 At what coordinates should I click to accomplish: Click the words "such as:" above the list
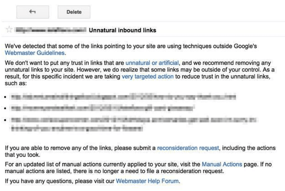pyautogui.click(x=15, y=83)
